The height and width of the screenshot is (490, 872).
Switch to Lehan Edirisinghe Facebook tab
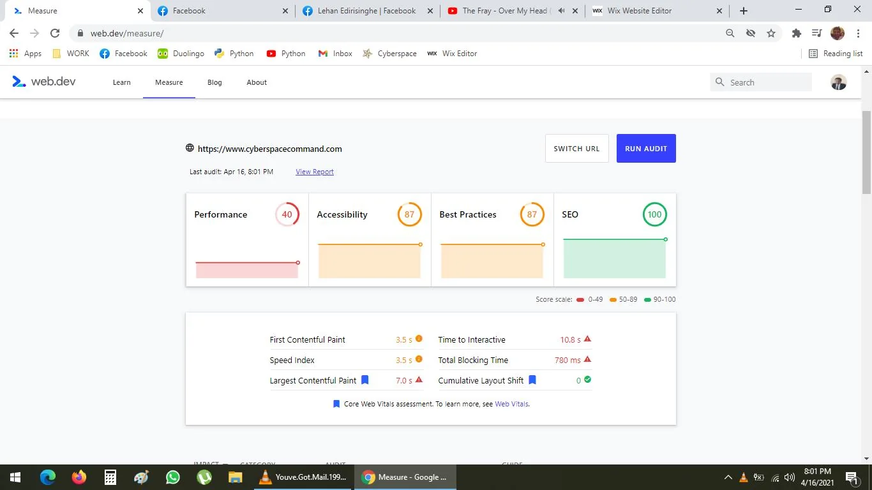click(x=368, y=11)
